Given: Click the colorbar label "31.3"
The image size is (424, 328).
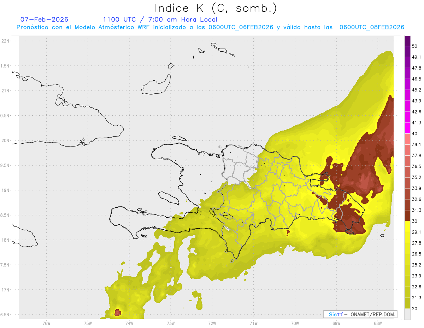Looking at the screenshot, I should [417, 210].
